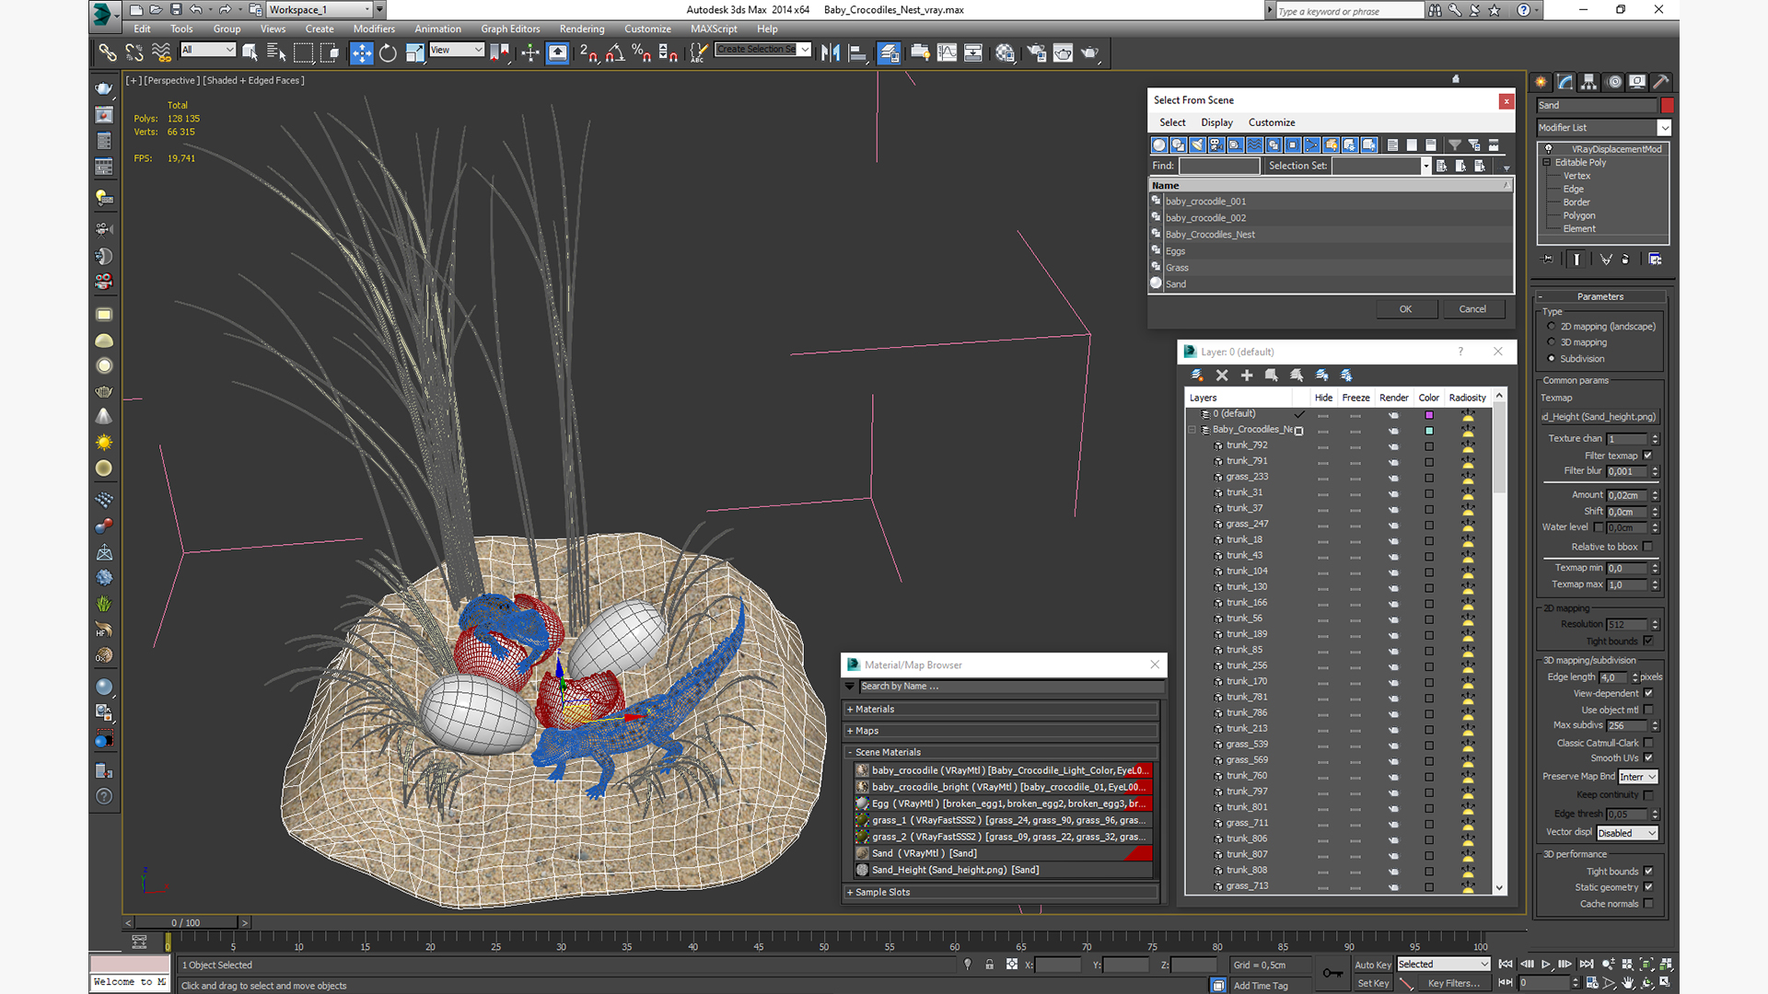Click the Find field in Select From Scene
Screen dimensions: 1768x994
(x=1219, y=166)
